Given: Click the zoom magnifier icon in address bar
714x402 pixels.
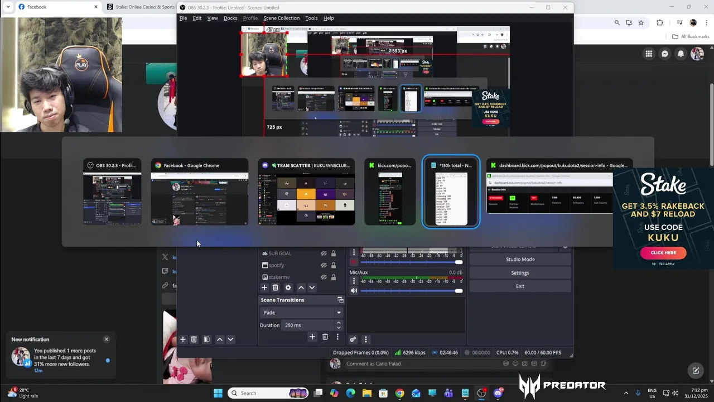Looking at the screenshot, I should (617, 22).
